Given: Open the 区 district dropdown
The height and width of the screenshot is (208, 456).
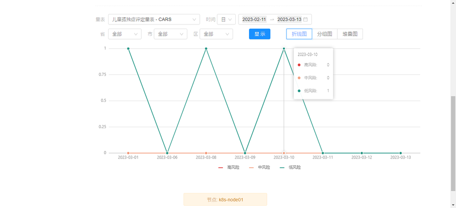Looking at the screenshot, I should tap(216, 34).
